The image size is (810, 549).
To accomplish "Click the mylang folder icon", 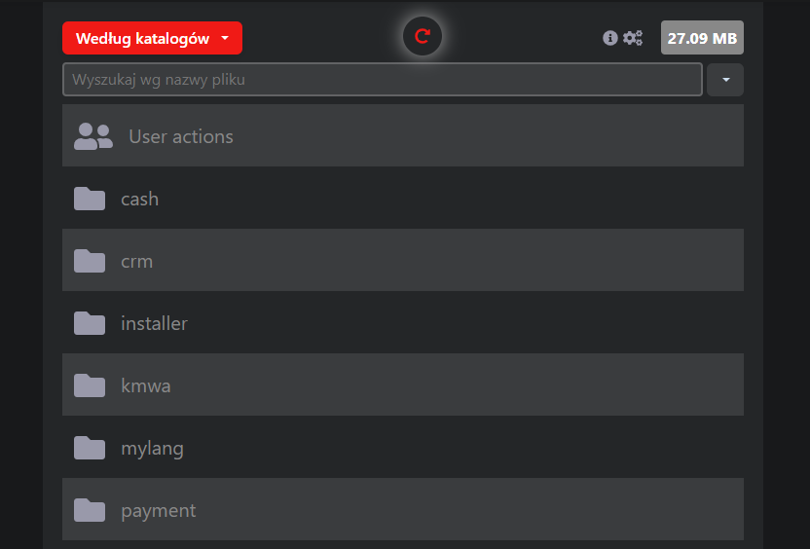I will (x=90, y=448).
